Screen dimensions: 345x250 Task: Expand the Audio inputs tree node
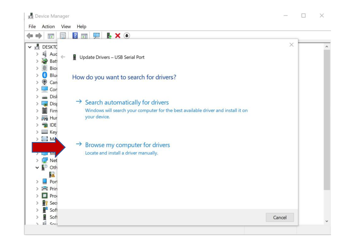pyautogui.click(x=37, y=54)
